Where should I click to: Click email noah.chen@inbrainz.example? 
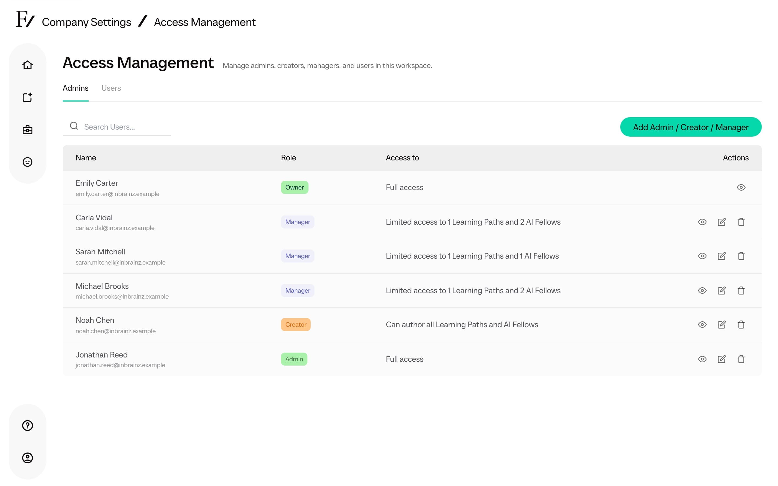coord(115,331)
